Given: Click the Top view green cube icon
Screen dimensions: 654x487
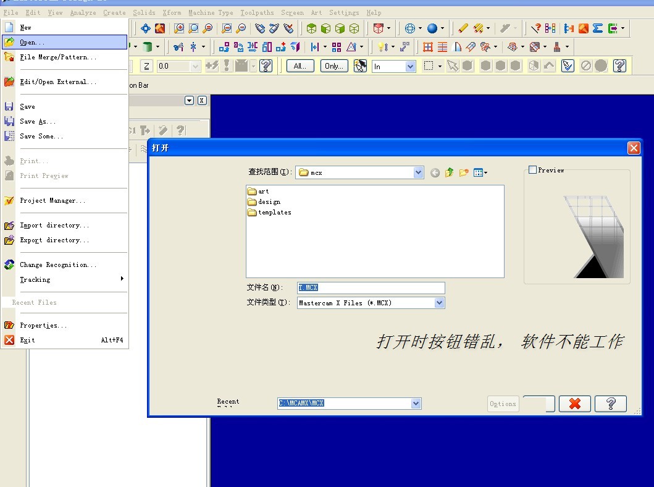Looking at the screenshot, I should [x=311, y=28].
